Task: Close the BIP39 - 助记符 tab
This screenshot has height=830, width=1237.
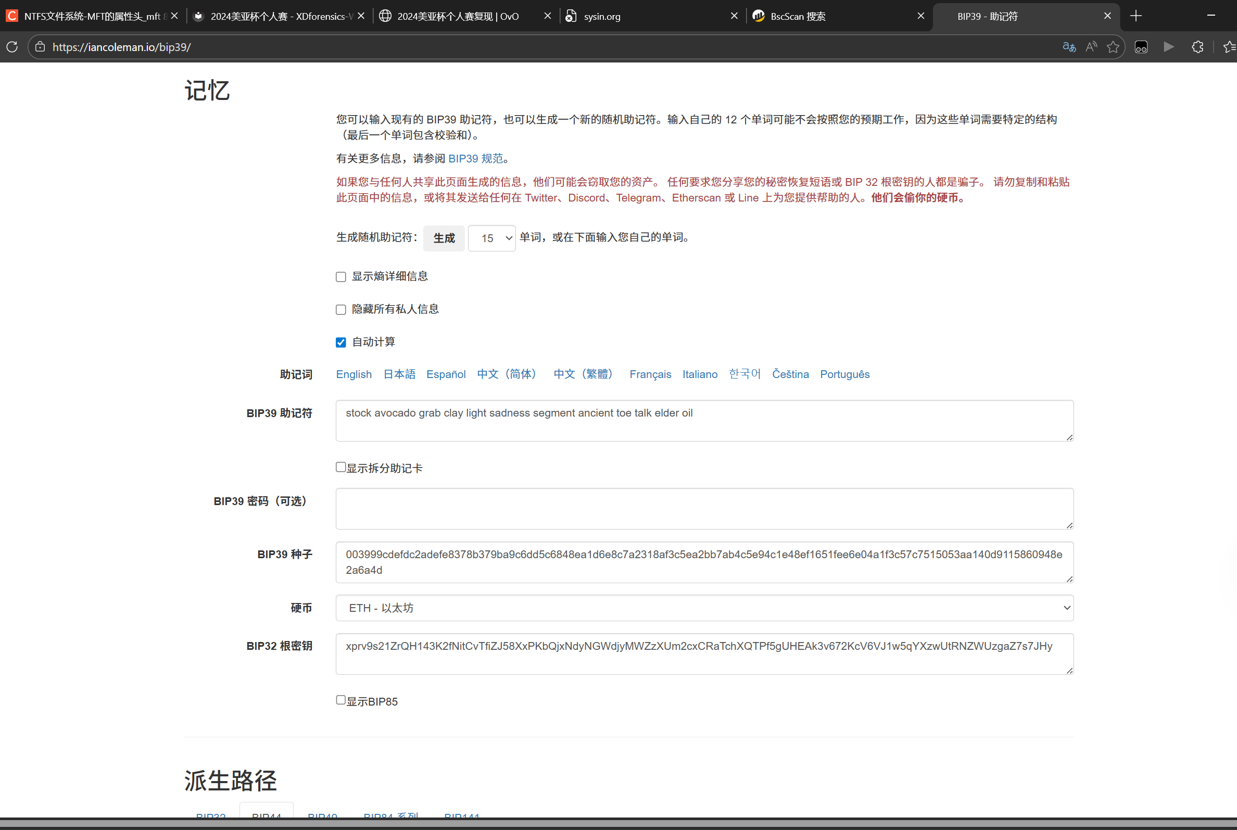Action: (x=1107, y=16)
